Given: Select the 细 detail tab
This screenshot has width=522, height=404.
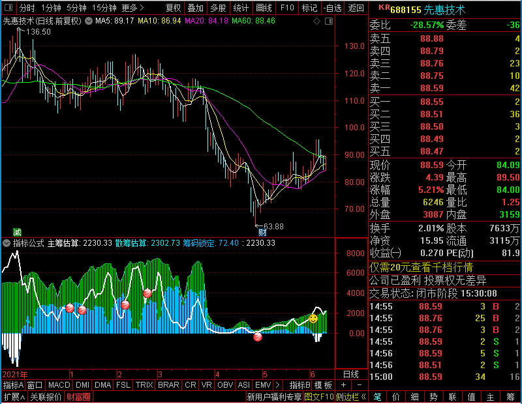Looking at the screenshot, I should pos(415,397).
